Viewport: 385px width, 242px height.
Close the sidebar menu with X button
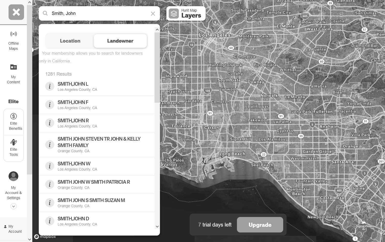16,12
